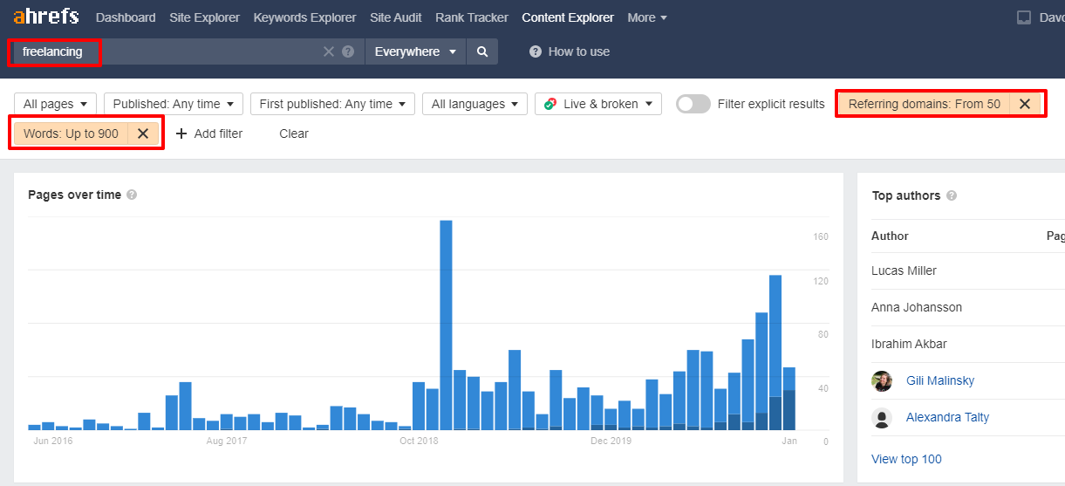Open the Everywhere search scope dropdown
This screenshot has height=486, width=1065.
[x=415, y=51]
